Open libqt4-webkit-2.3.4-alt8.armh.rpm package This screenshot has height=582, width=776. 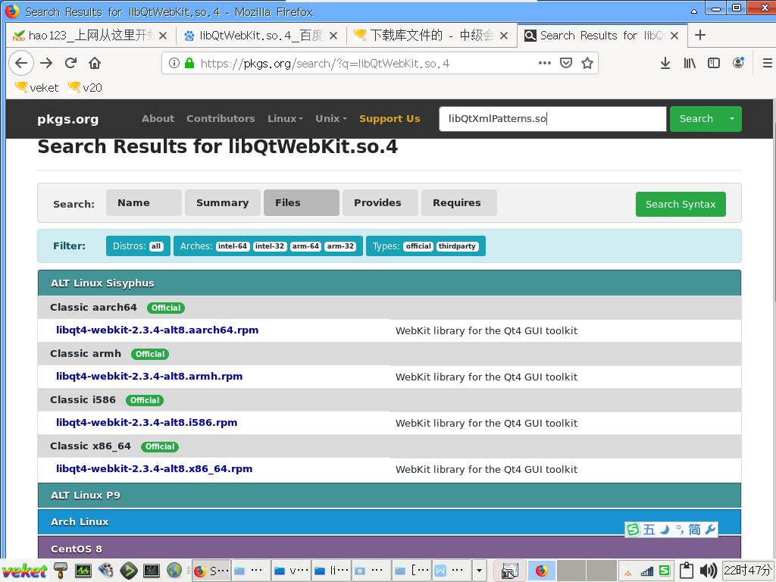tap(149, 376)
